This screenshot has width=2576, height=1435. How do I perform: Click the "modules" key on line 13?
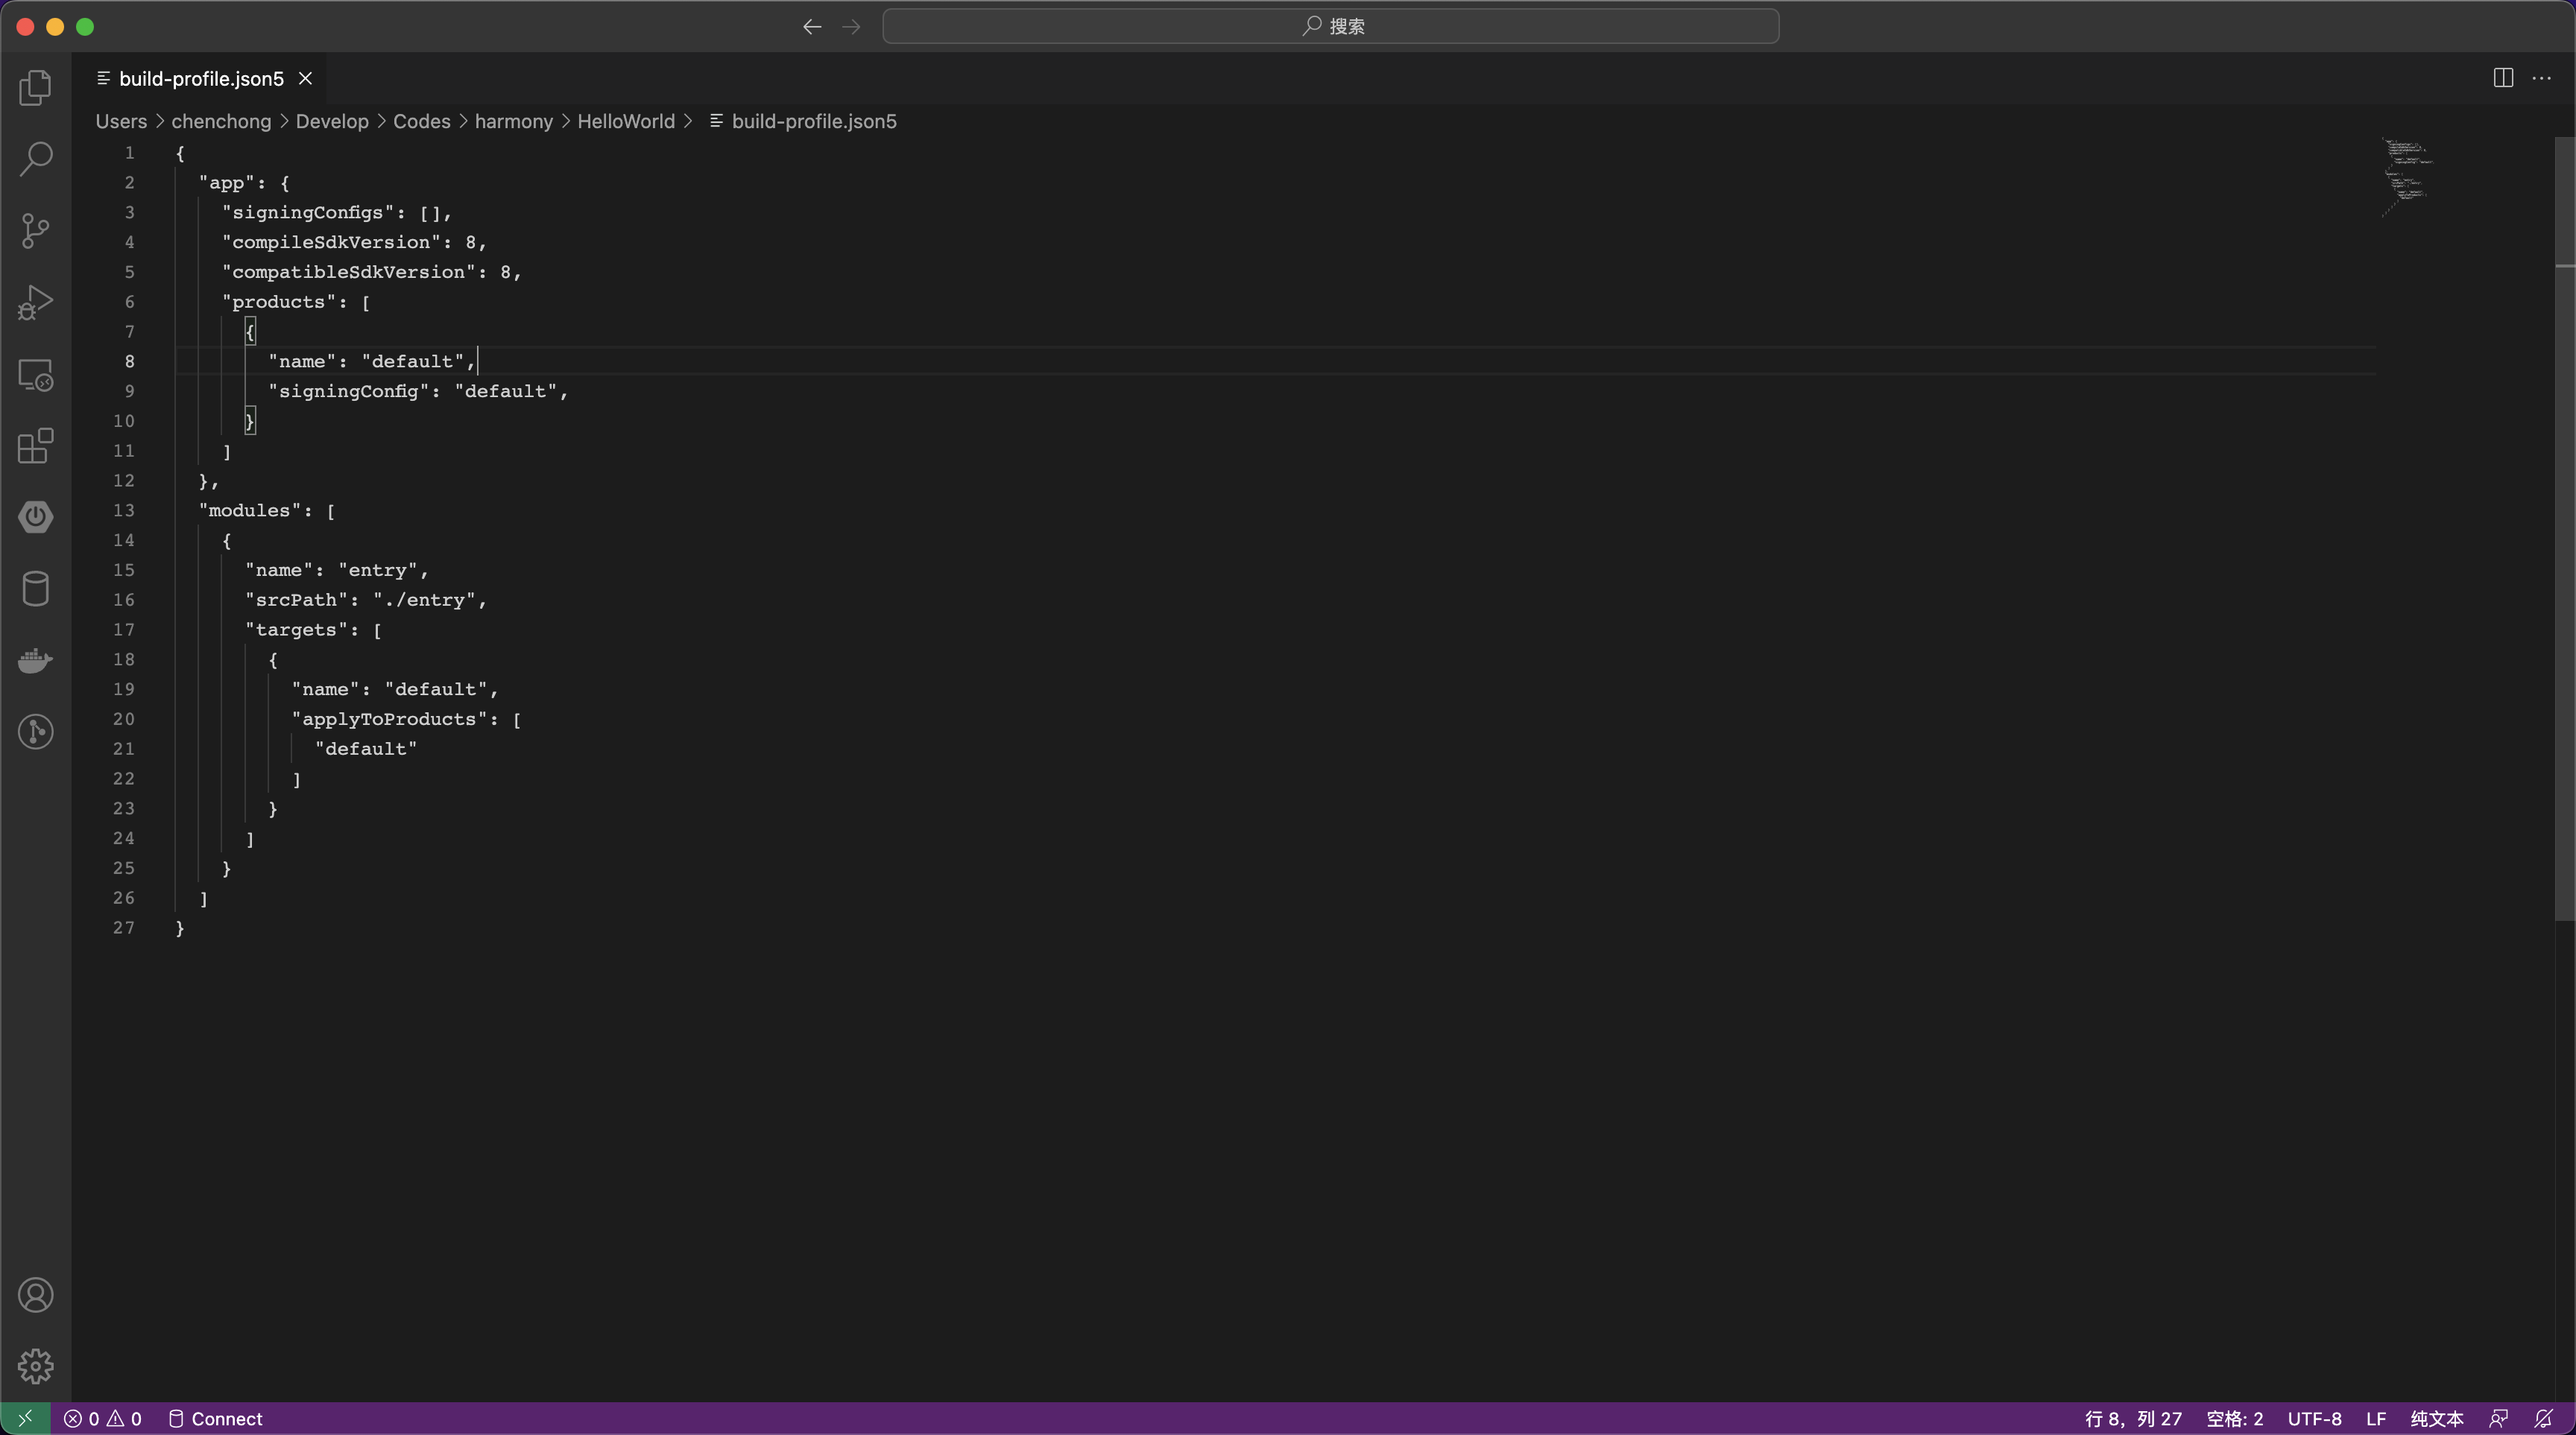pyautogui.click(x=250, y=510)
